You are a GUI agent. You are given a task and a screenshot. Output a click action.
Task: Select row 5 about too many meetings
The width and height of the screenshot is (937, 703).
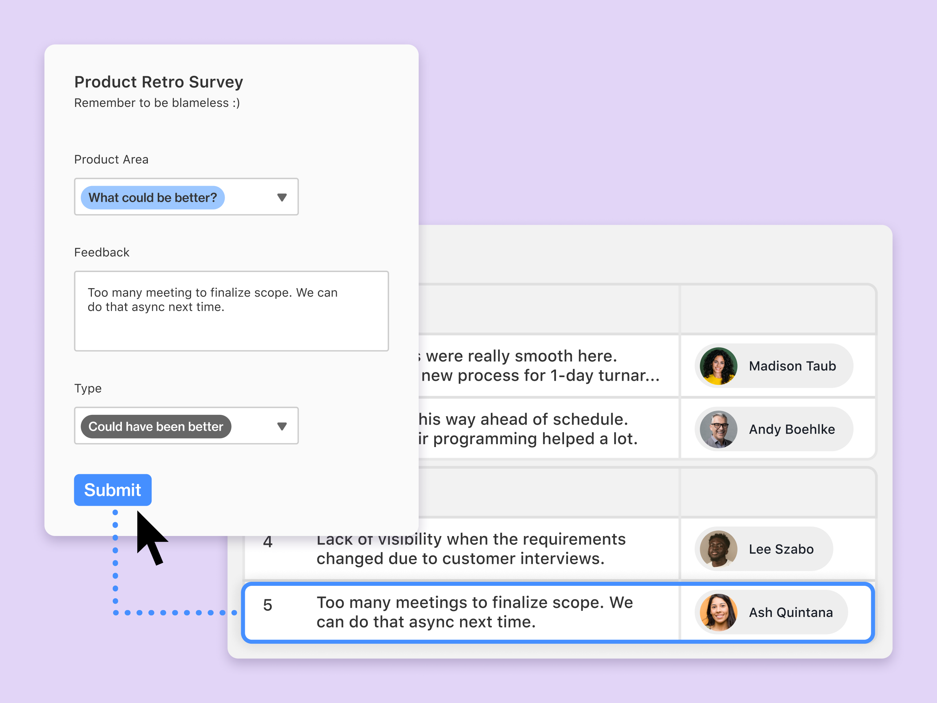(474, 612)
